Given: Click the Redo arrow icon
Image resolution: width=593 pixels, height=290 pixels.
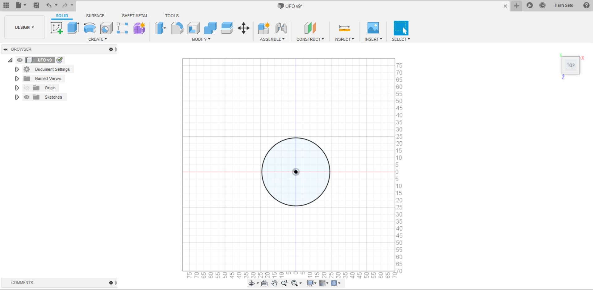Looking at the screenshot, I should [x=65, y=5].
